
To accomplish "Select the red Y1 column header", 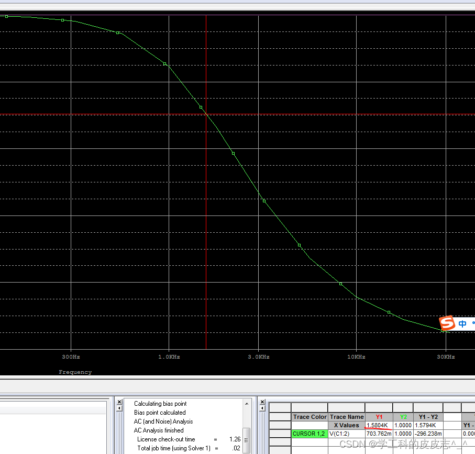I will [x=379, y=417].
